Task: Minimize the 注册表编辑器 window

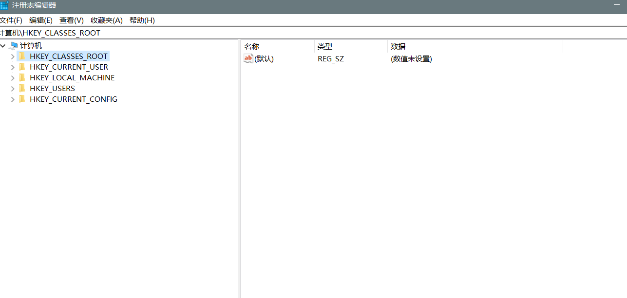Action: click(x=616, y=5)
